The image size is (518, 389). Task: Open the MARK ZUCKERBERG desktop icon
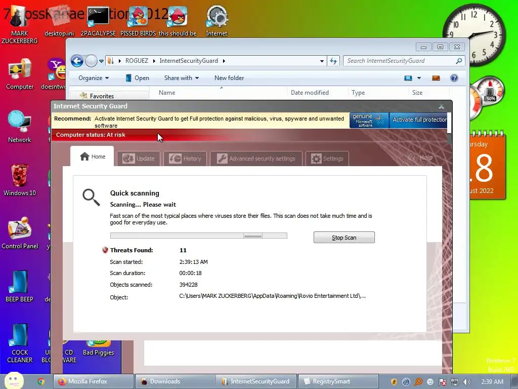point(19,25)
